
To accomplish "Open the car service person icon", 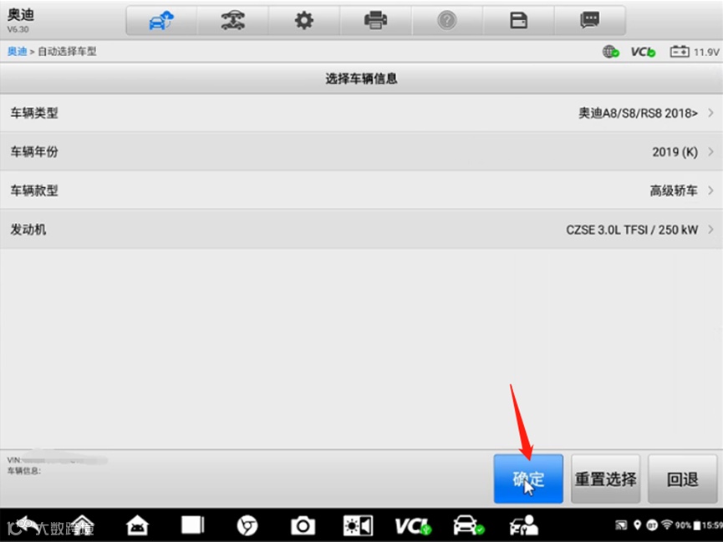I will [523, 525].
